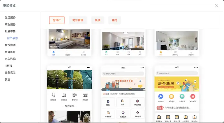
Task: Switch to the 建材 tab
Action: 114,20
